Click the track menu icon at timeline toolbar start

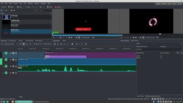coord(2,44)
